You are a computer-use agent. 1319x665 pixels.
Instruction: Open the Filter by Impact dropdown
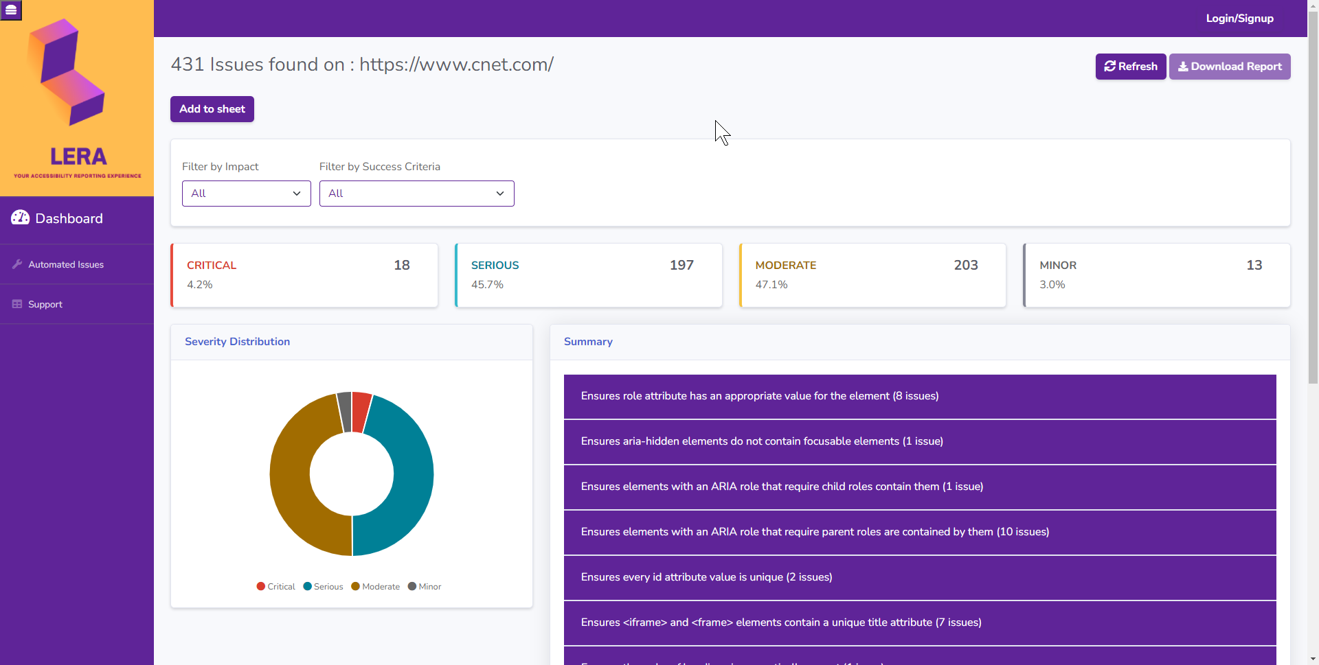click(x=246, y=193)
